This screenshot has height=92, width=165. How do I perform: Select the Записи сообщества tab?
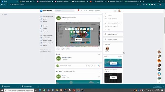point(69,71)
